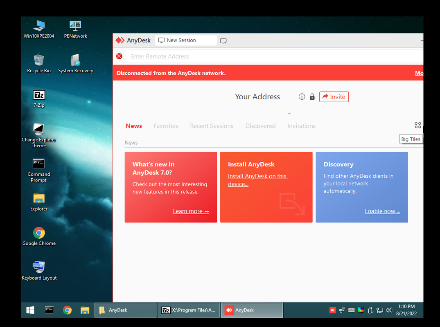Focus the Enter Remote Address field

pos(273,56)
